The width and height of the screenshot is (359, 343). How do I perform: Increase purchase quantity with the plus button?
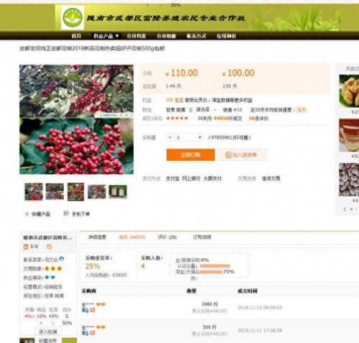[x=200, y=137]
